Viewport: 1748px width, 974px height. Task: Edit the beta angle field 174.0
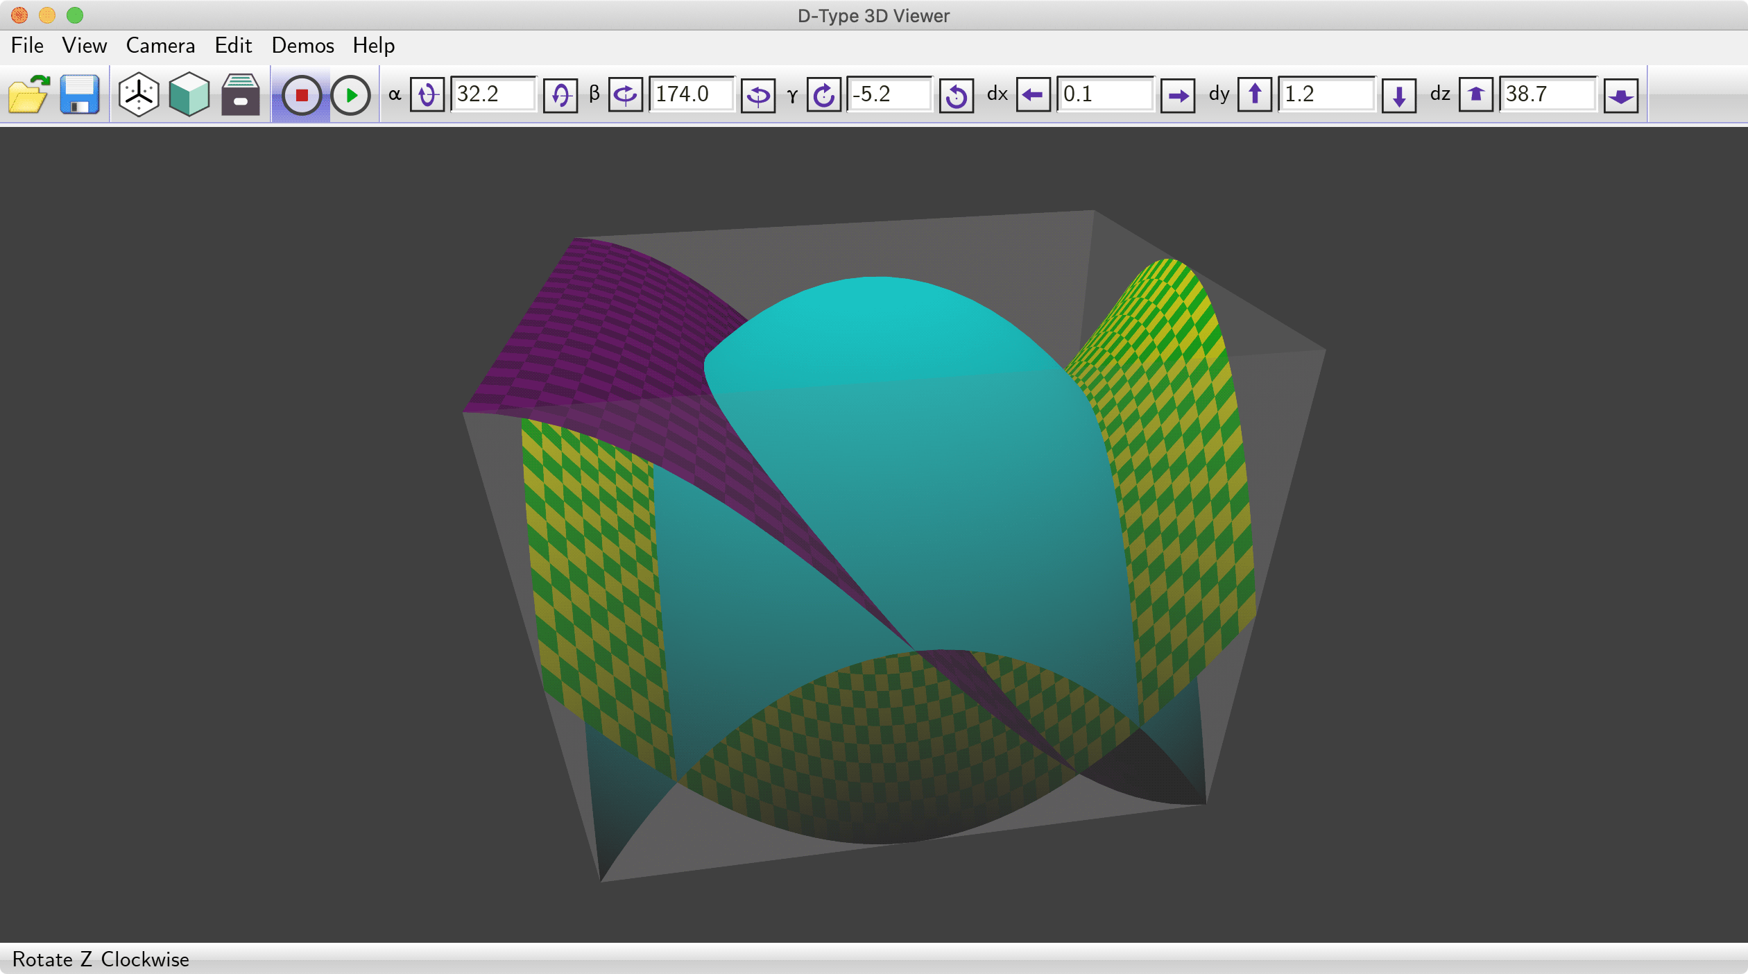pos(692,94)
